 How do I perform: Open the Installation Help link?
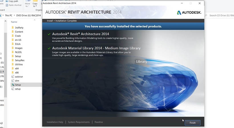click(55, 122)
